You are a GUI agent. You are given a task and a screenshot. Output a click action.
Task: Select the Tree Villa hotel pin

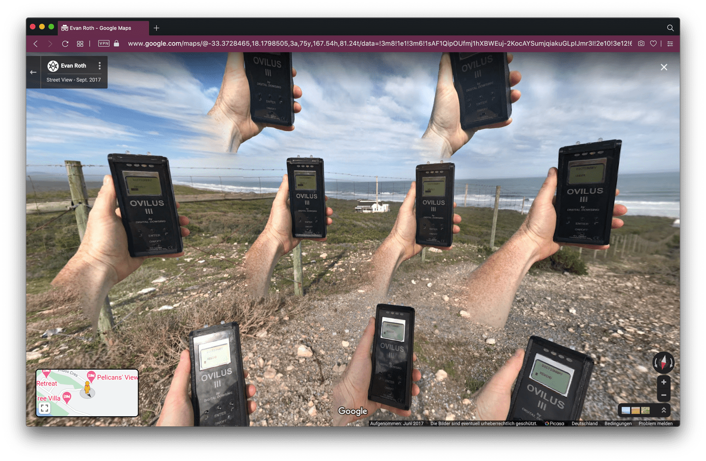(67, 397)
